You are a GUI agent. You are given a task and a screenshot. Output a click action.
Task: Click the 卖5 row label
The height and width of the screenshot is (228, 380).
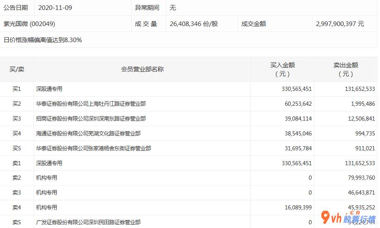pos(17,222)
